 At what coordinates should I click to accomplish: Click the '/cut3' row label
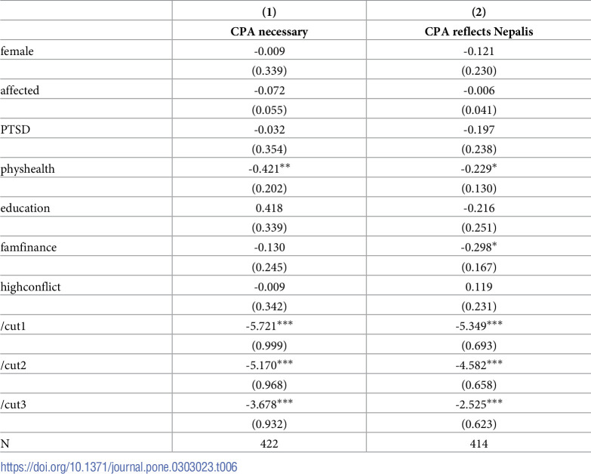(x=13, y=405)
